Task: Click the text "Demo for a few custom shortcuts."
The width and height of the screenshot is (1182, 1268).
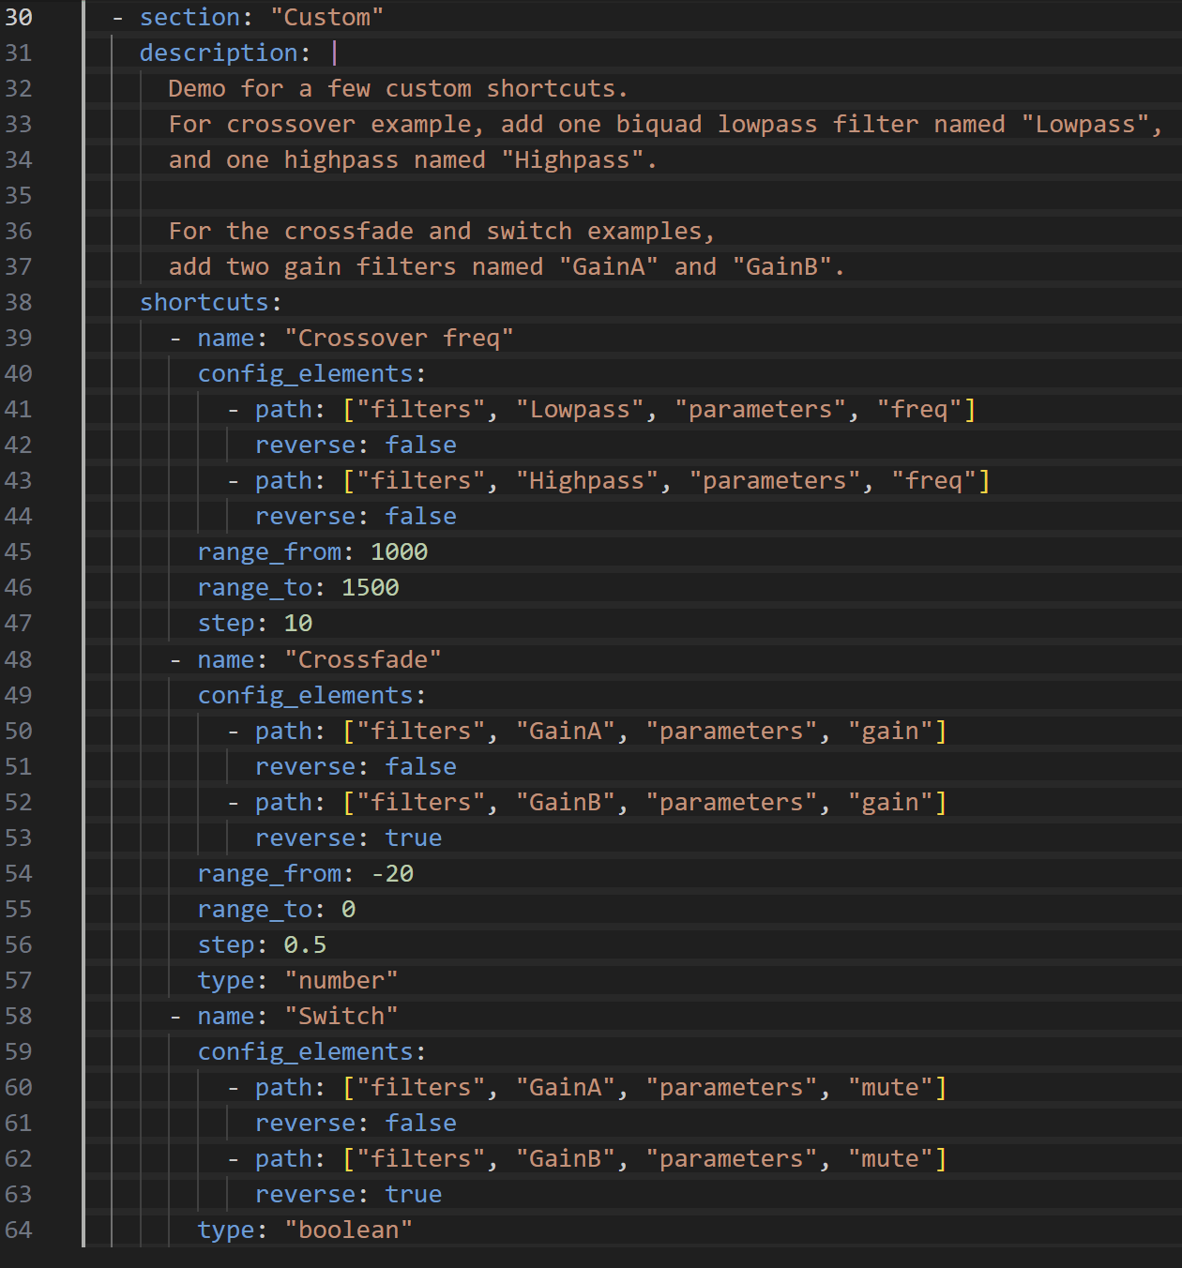Action: click(x=398, y=89)
